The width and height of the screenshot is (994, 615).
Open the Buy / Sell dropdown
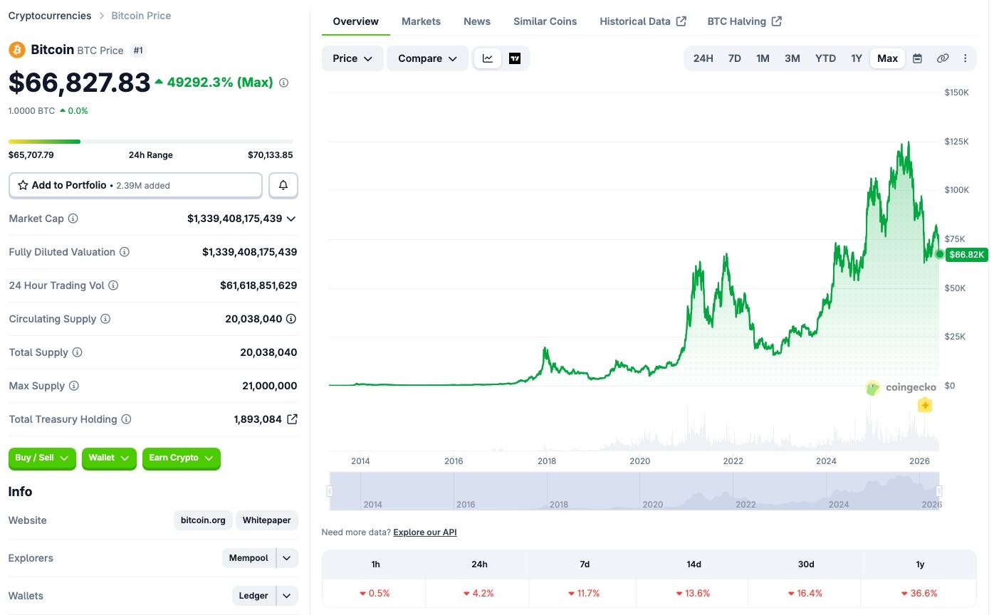coord(42,458)
